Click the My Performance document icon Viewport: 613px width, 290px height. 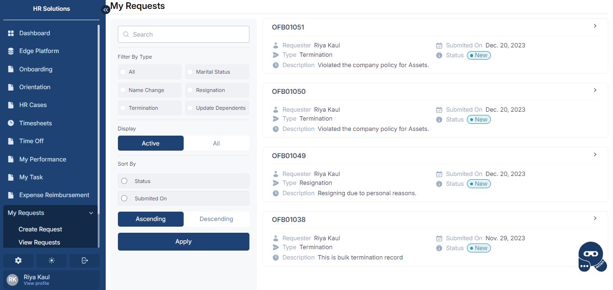(11, 160)
